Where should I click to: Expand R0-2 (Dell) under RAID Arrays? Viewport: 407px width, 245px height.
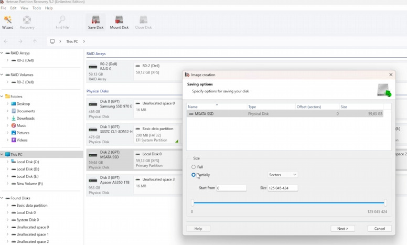click(7, 60)
